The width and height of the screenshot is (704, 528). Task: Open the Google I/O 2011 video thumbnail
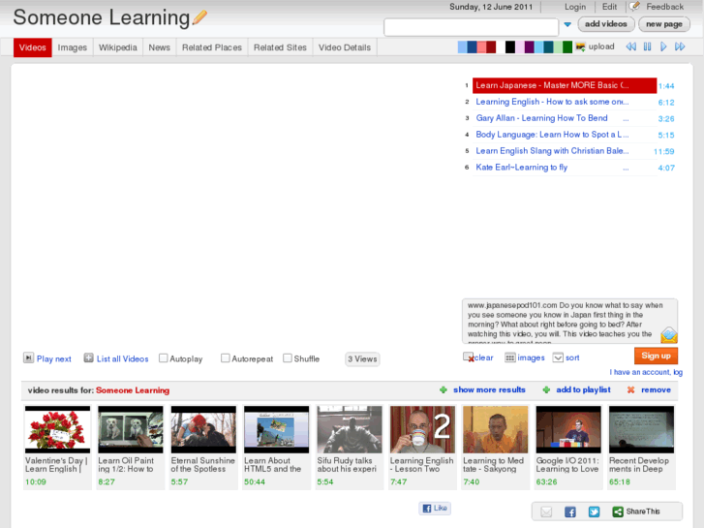pos(568,429)
